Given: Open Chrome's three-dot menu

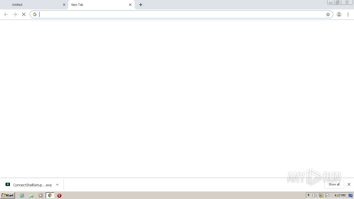Looking at the screenshot, I should point(348,14).
